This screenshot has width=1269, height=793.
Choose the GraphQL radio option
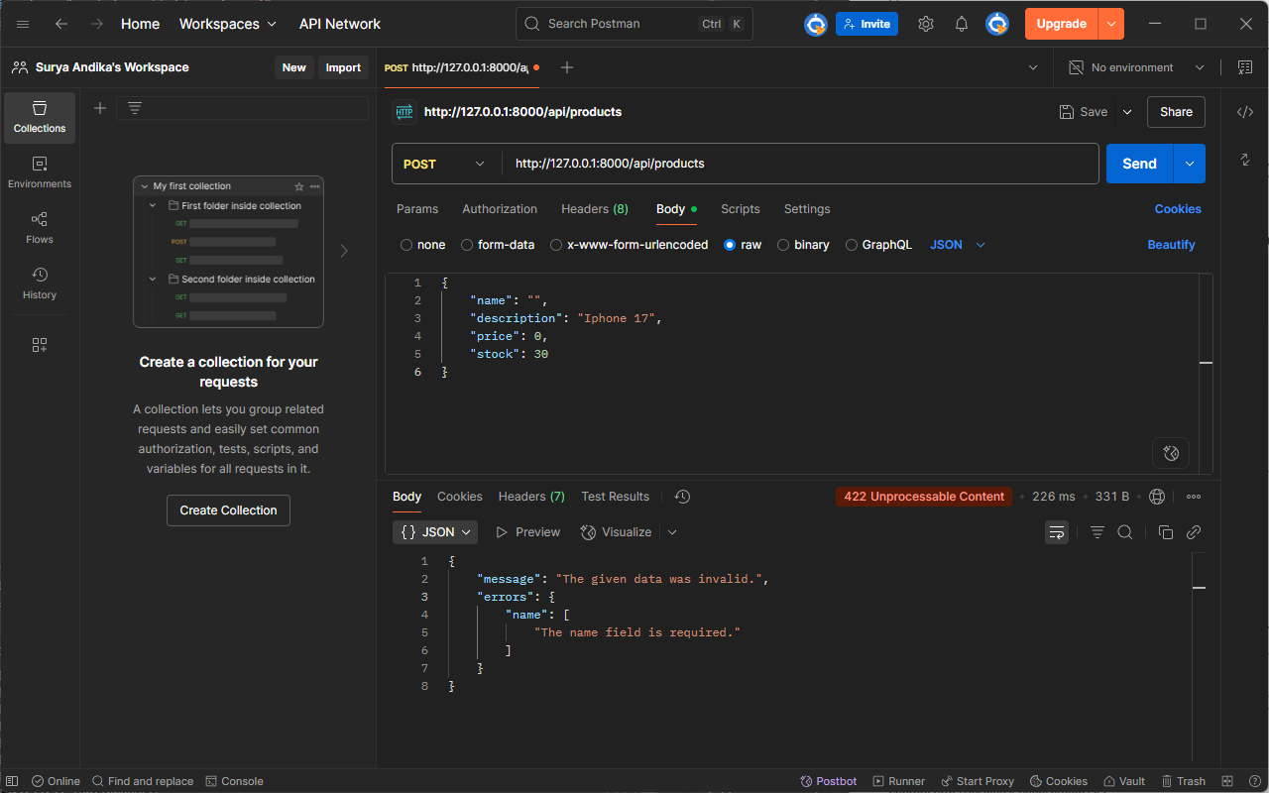852,245
